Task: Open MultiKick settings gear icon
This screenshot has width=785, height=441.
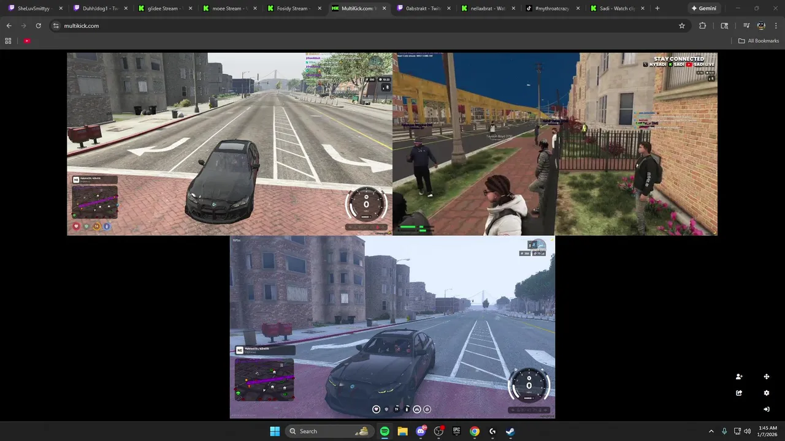Action: tap(767, 393)
